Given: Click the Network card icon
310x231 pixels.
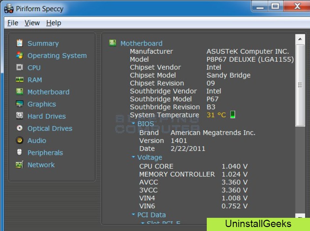Looking at the screenshot, I should point(19,164).
